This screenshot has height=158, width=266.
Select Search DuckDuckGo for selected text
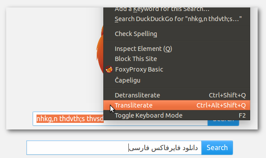[177, 19]
